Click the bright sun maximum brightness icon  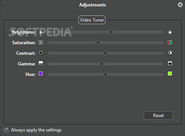[x=170, y=32]
